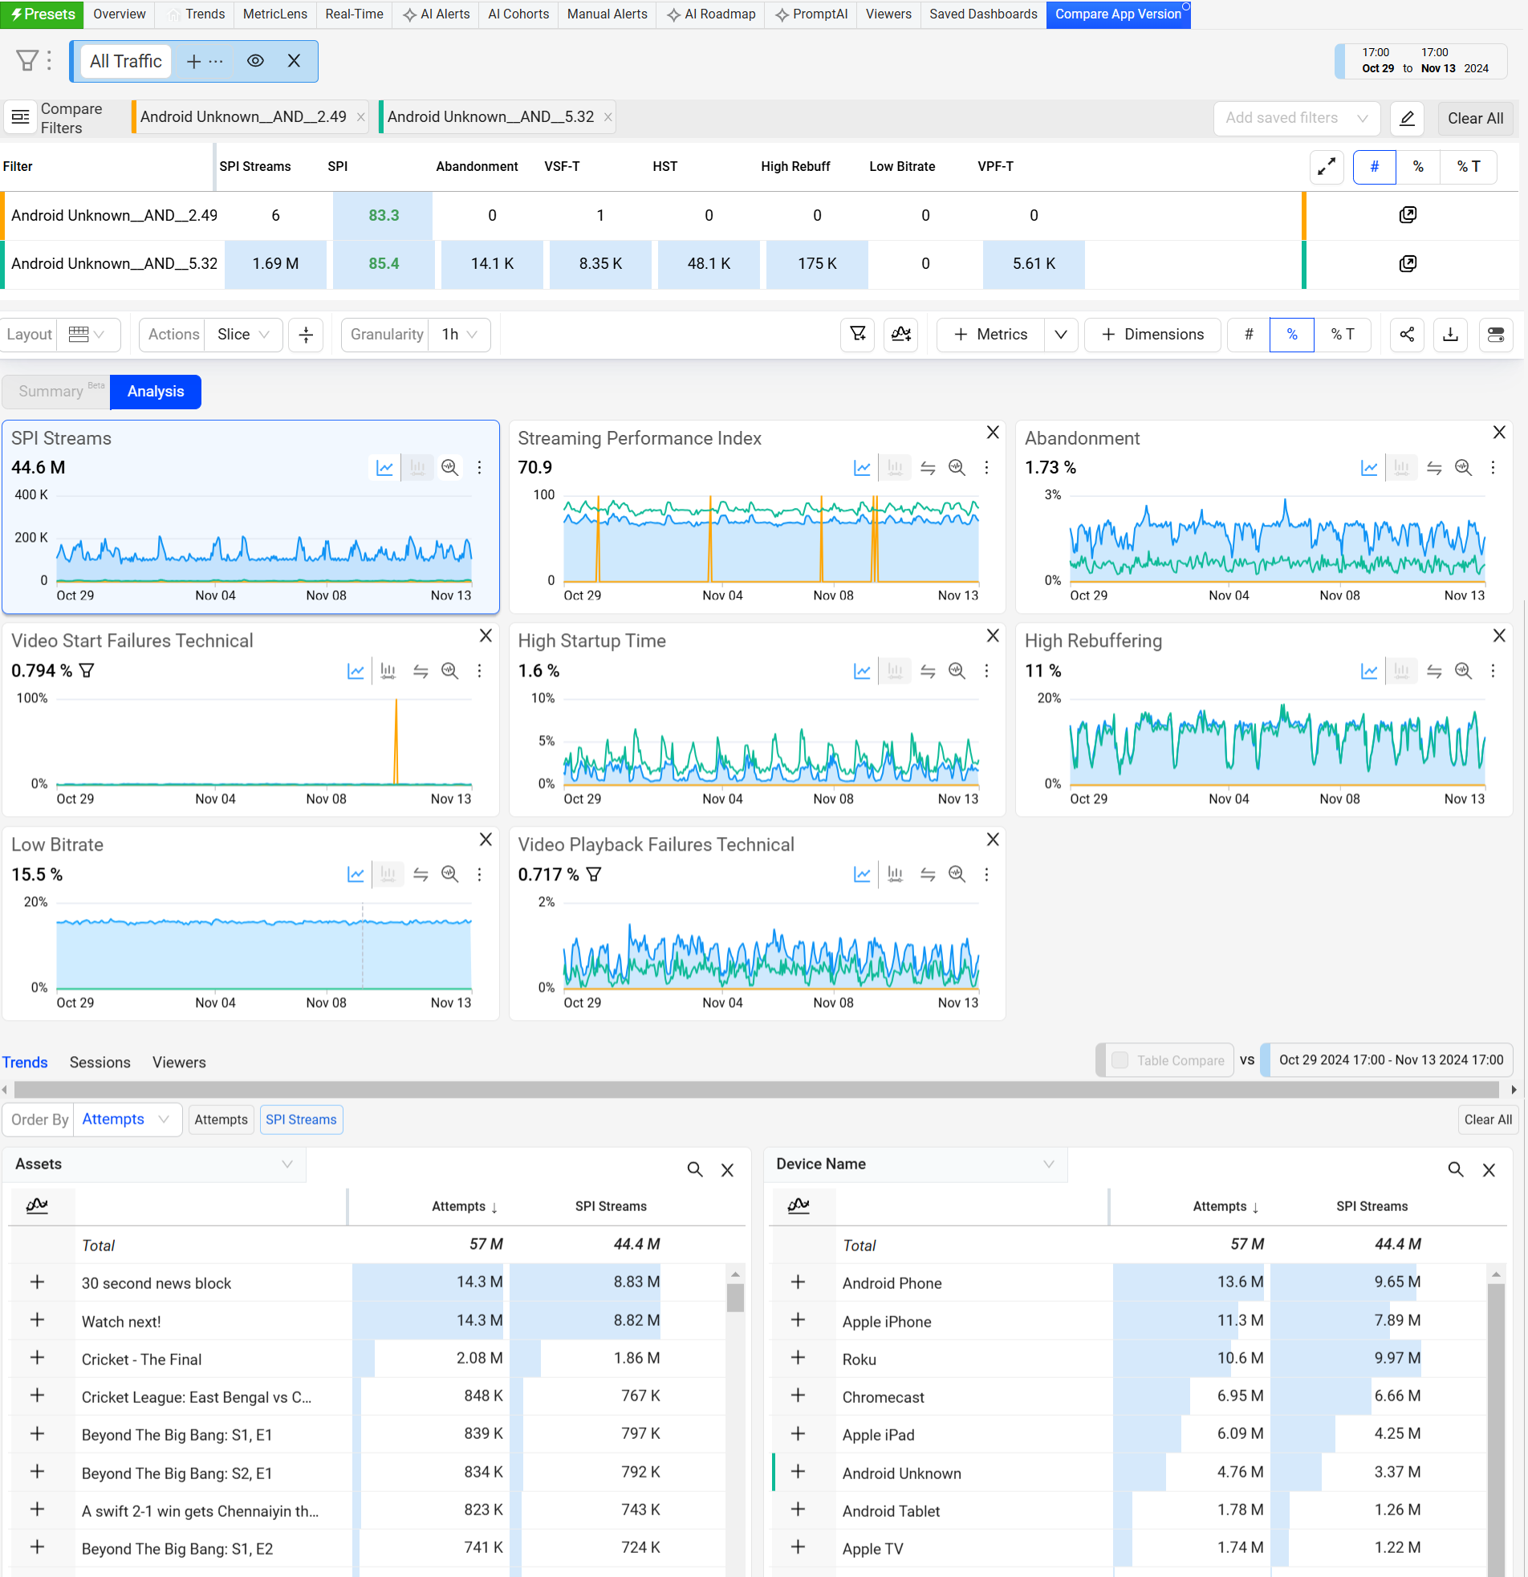Screen dimensions: 1528x1577
Task: Click the download icon in toolbar
Action: coord(1450,335)
